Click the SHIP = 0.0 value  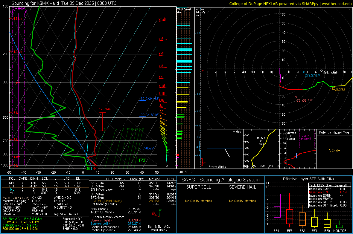point(70,229)
